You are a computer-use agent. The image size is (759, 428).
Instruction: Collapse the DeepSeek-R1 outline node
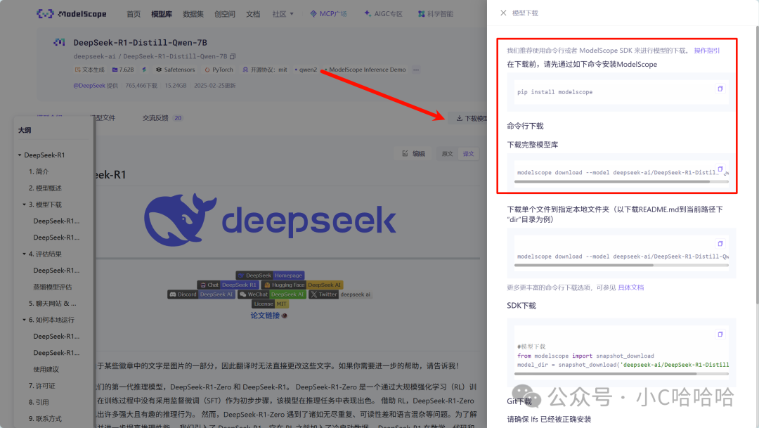coord(20,155)
